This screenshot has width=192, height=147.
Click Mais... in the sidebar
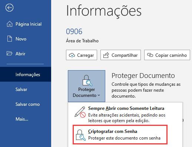click(26, 119)
